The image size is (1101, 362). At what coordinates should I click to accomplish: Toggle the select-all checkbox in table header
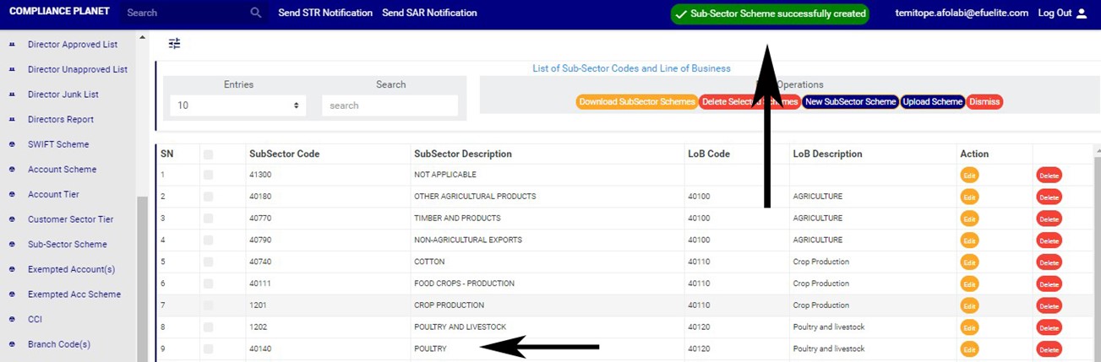tap(209, 154)
